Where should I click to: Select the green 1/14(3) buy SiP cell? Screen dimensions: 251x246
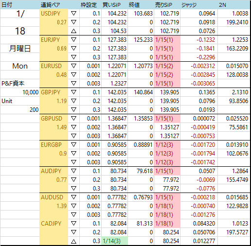[x=115, y=241]
